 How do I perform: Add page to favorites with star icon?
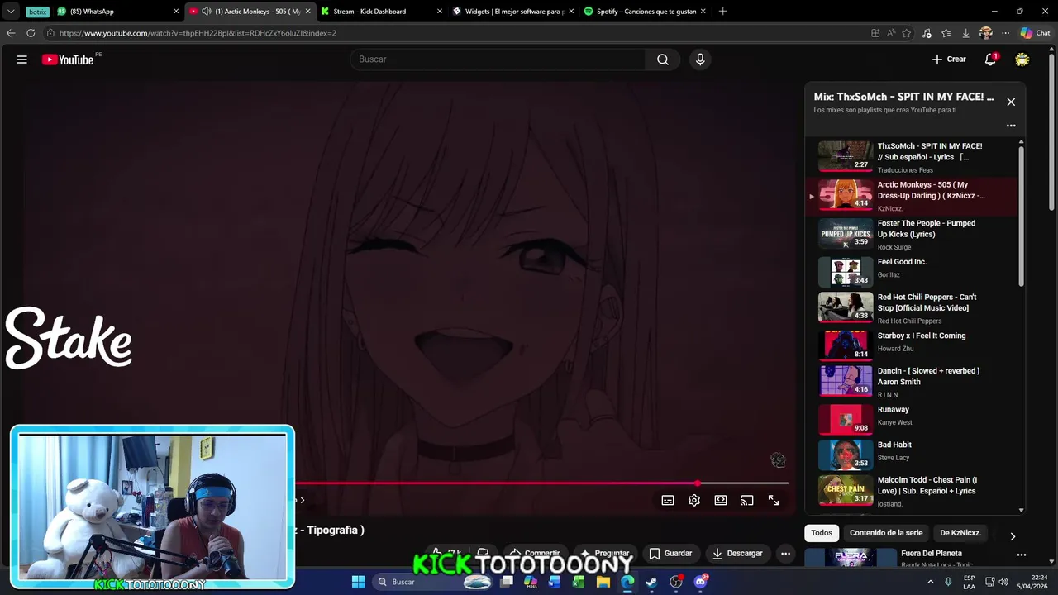click(x=907, y=33)
